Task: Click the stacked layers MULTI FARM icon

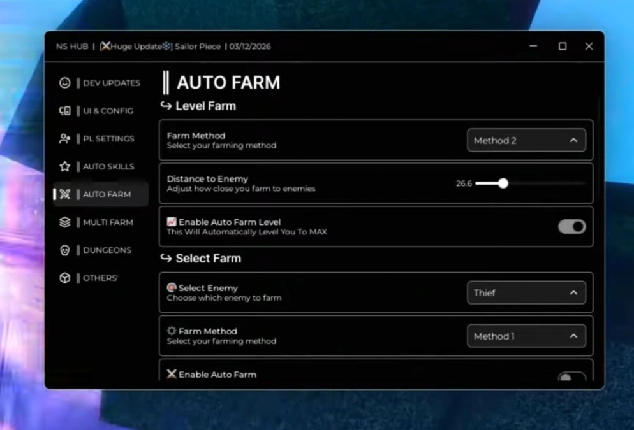Action: (64, 222)
